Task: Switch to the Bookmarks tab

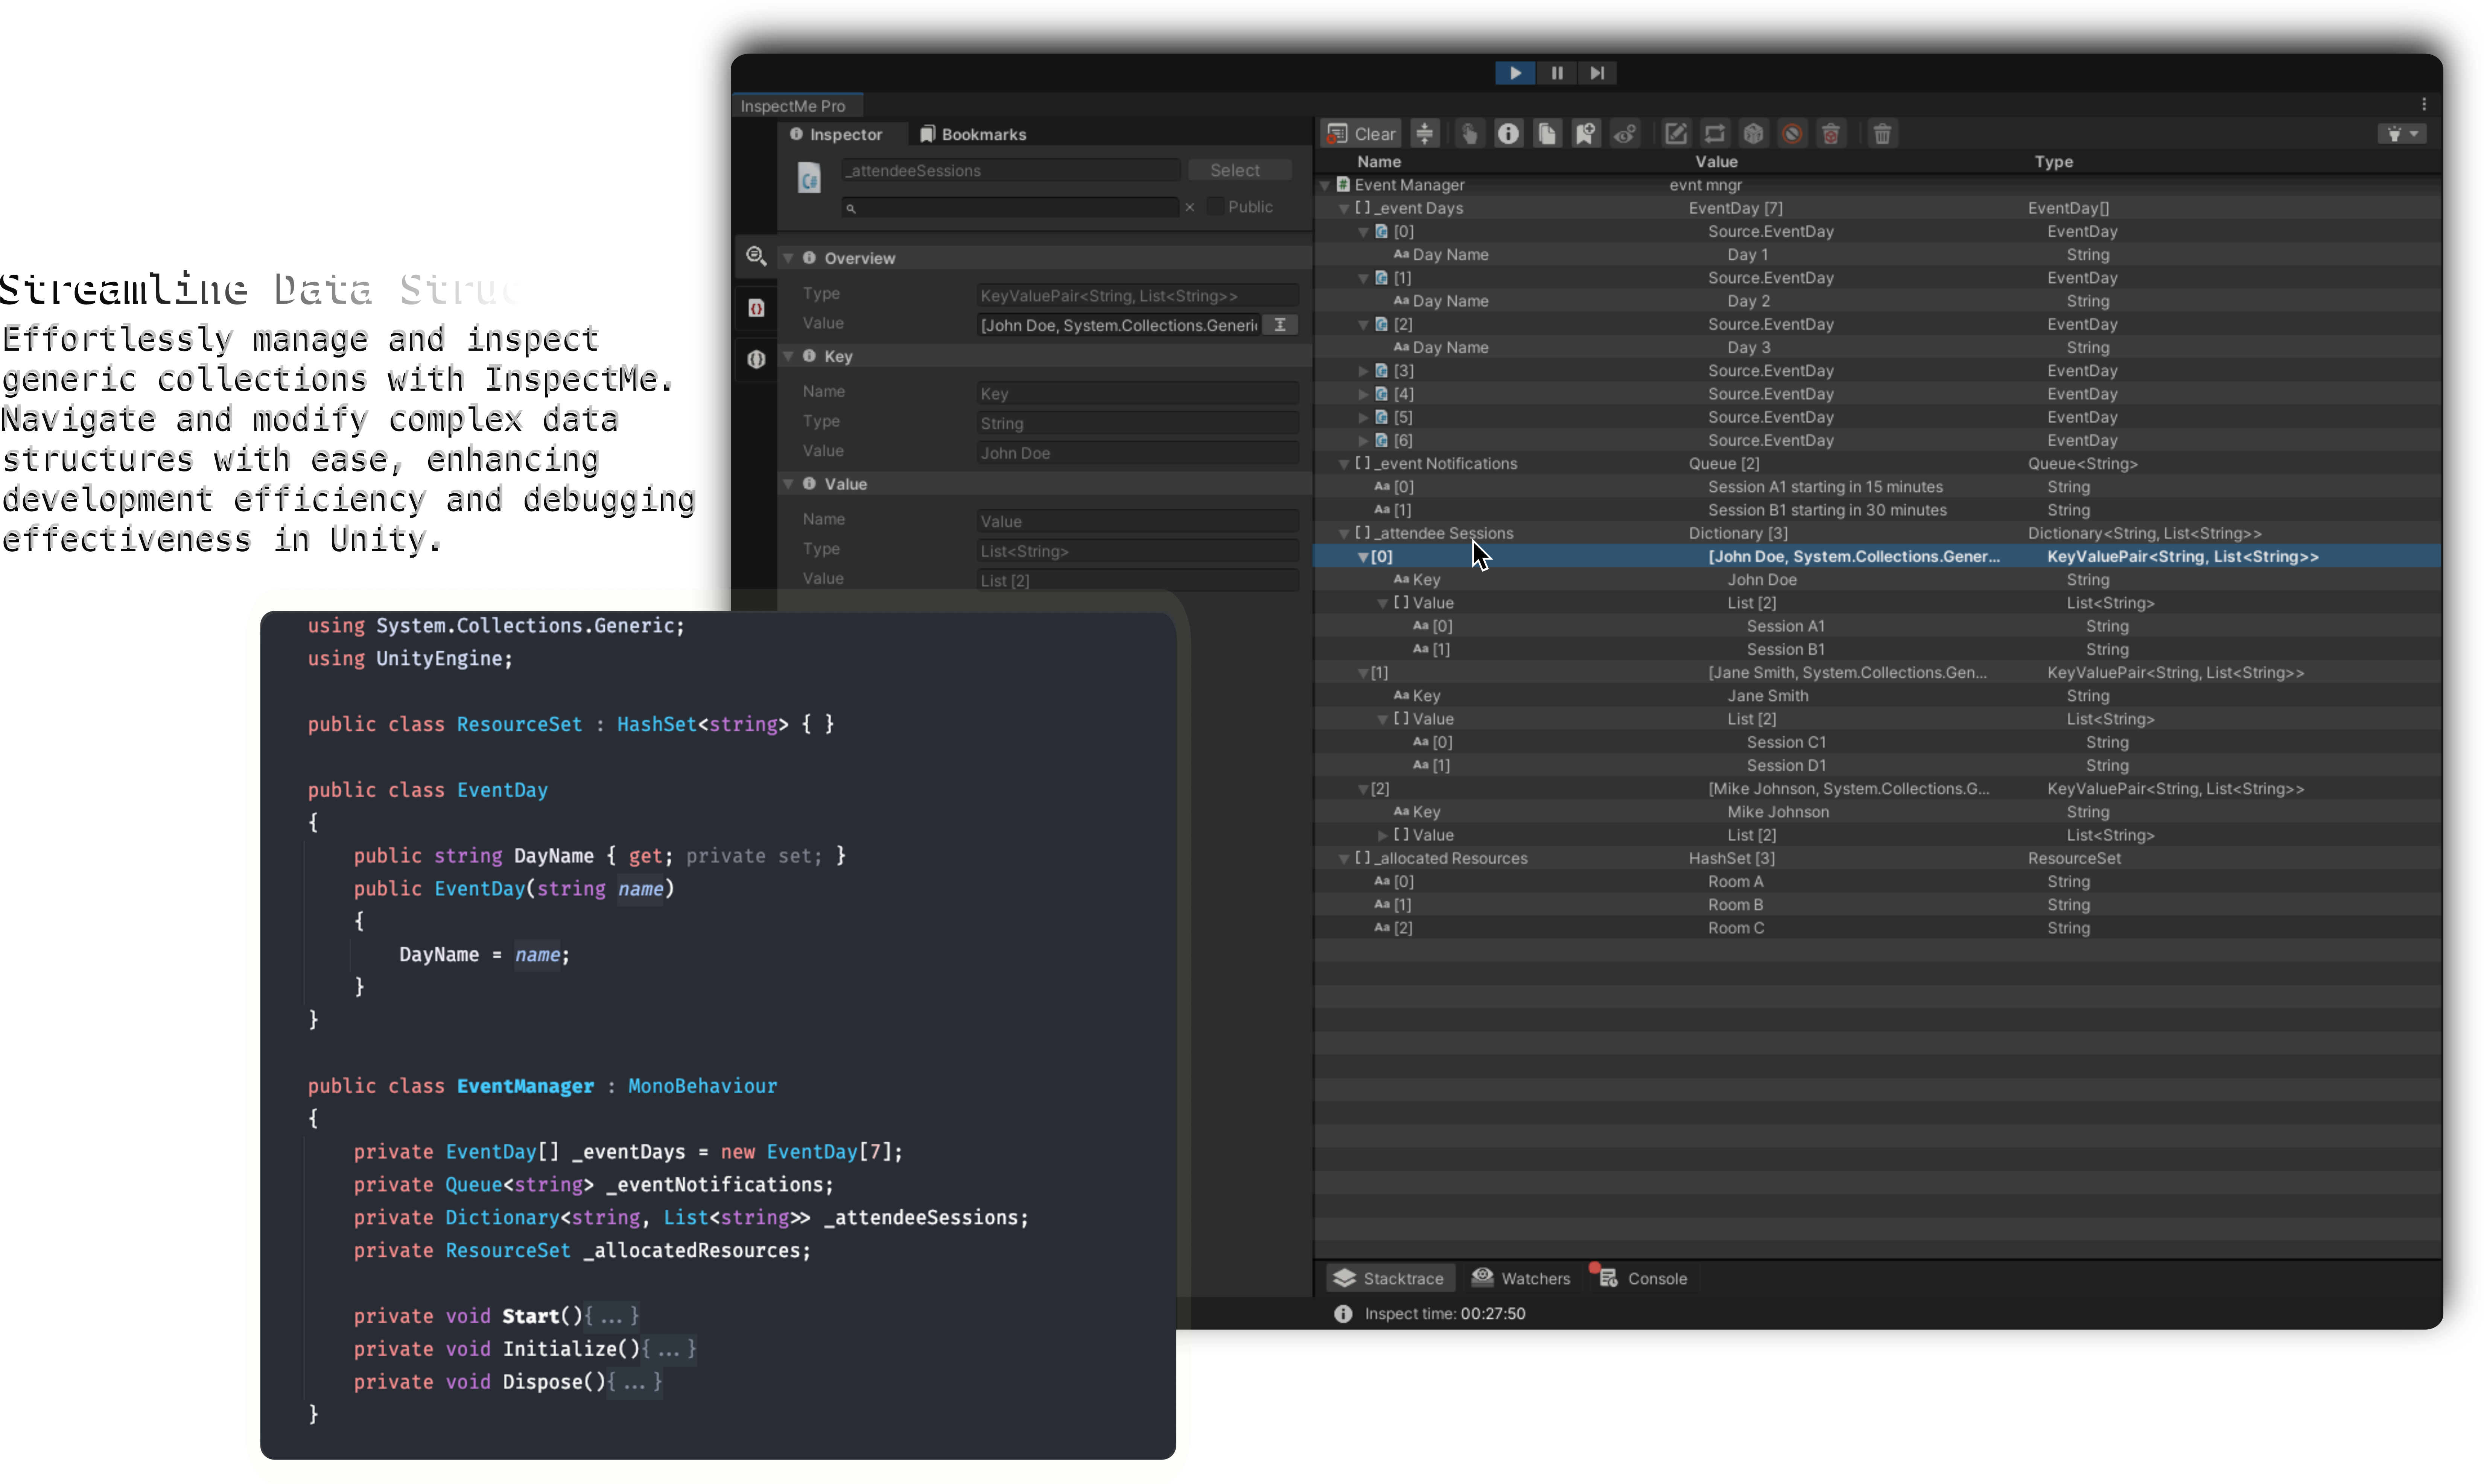Action: [x=973, y=134]
